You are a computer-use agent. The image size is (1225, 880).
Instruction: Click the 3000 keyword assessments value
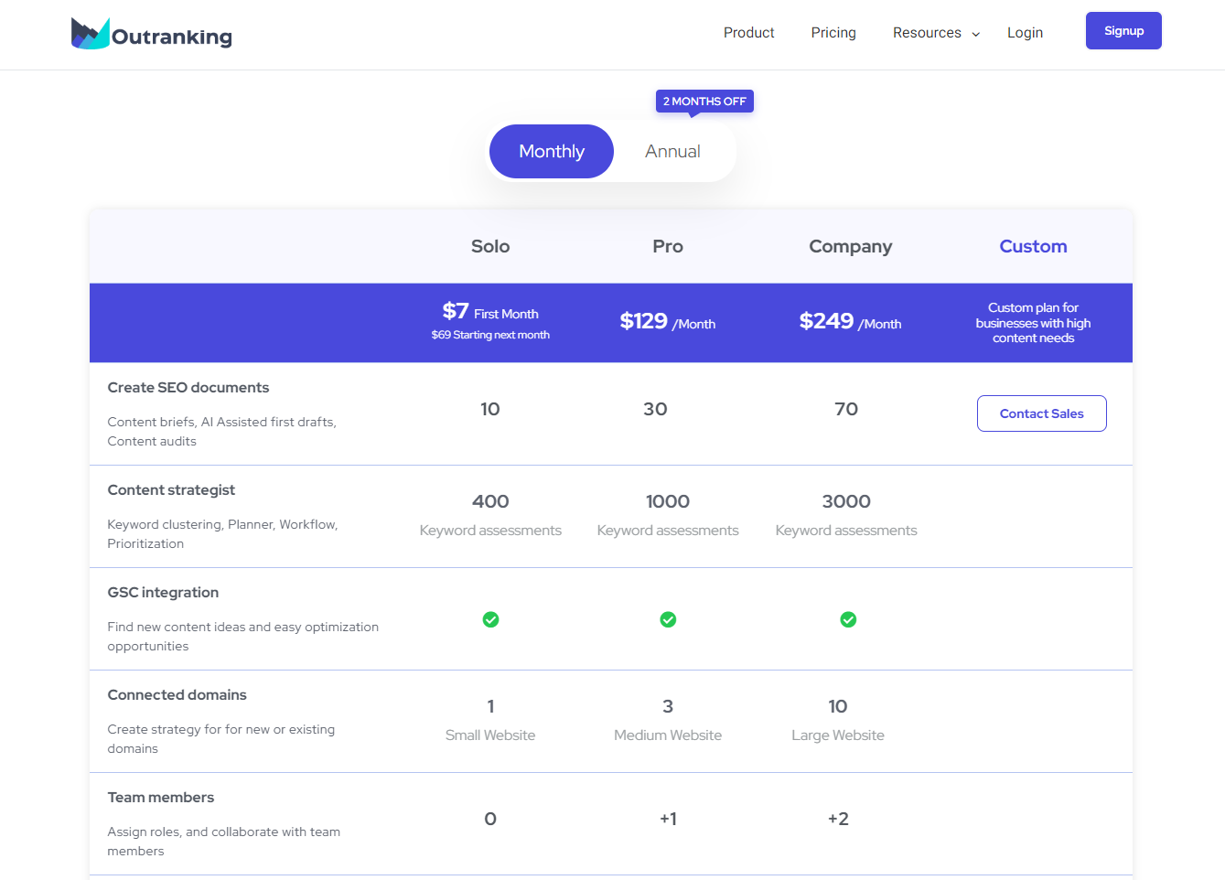click(846, 501)
